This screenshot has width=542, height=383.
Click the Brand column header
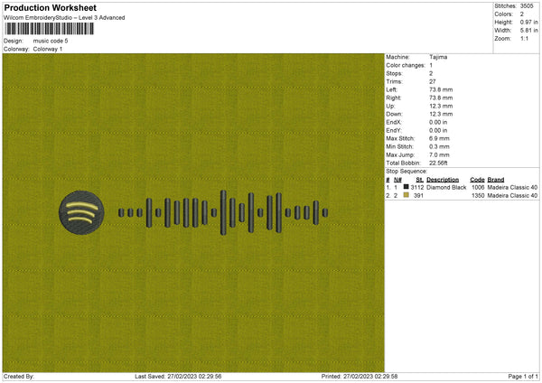click(x=496, y=180)
